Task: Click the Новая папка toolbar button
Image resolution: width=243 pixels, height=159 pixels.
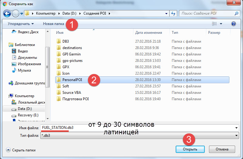Action: tap(53, 24)
